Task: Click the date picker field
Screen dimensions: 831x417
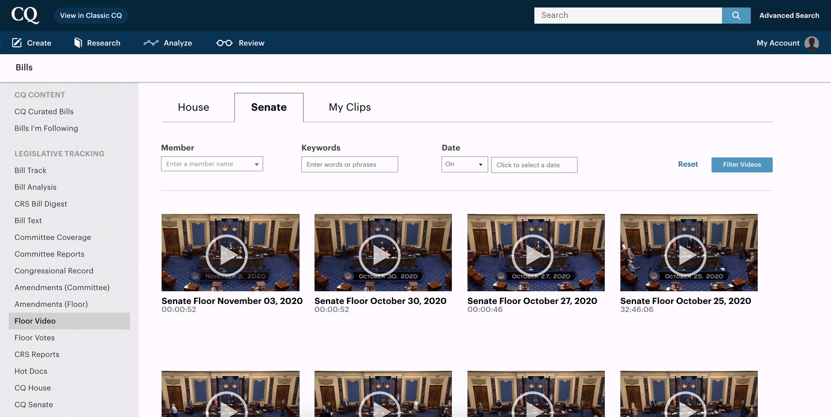Action: click(534, 165)
